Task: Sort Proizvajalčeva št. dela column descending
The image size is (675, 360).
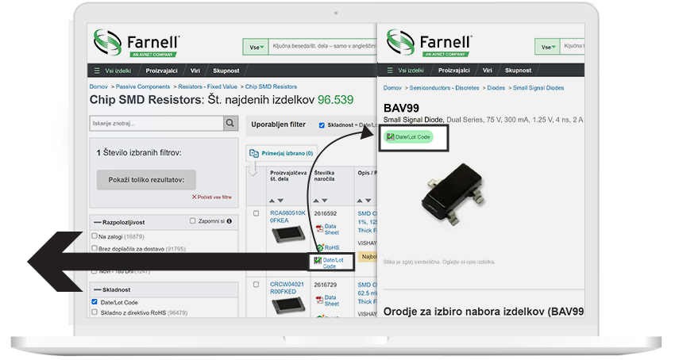Action: (x=280, y=201)
